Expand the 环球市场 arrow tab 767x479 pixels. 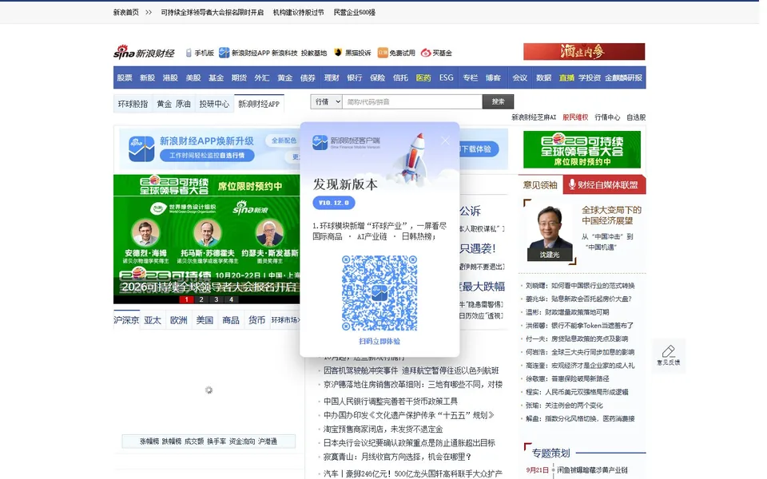point(285,320)
